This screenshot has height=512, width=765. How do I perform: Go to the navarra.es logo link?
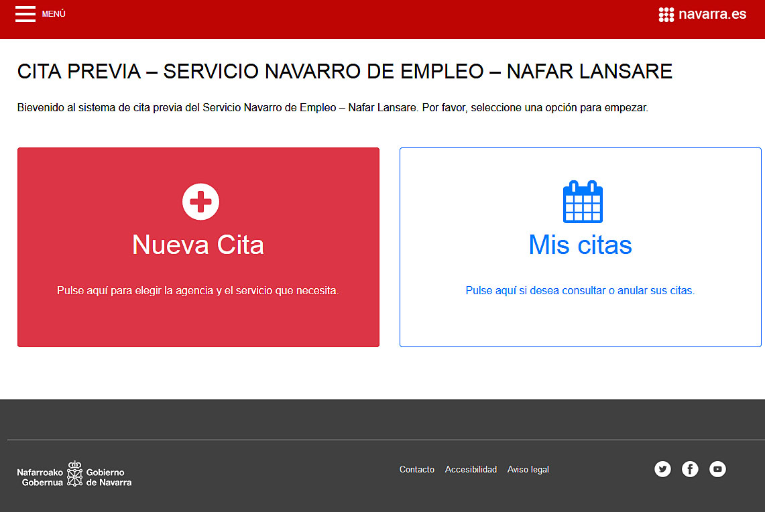point(703,14)
